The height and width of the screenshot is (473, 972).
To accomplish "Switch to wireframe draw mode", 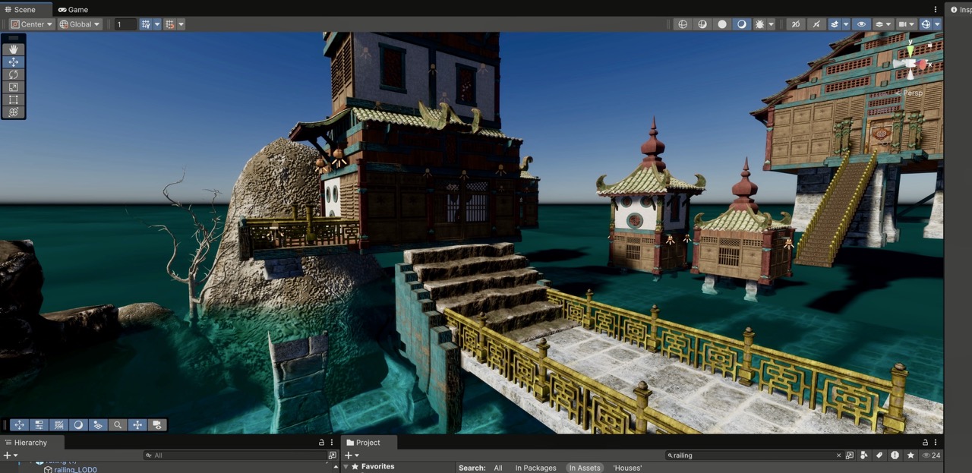I will (683, 24).
